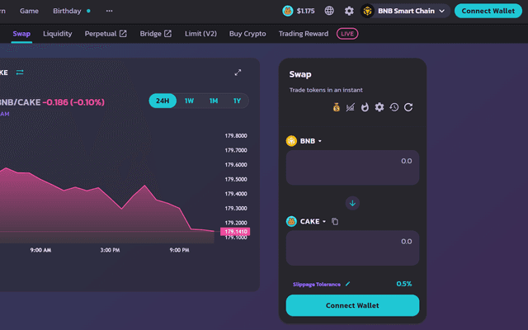The width and height of the screenshot is (528, 330).
Task: Click the 179.1410 current price marker
Action: [x=235, y=232]
